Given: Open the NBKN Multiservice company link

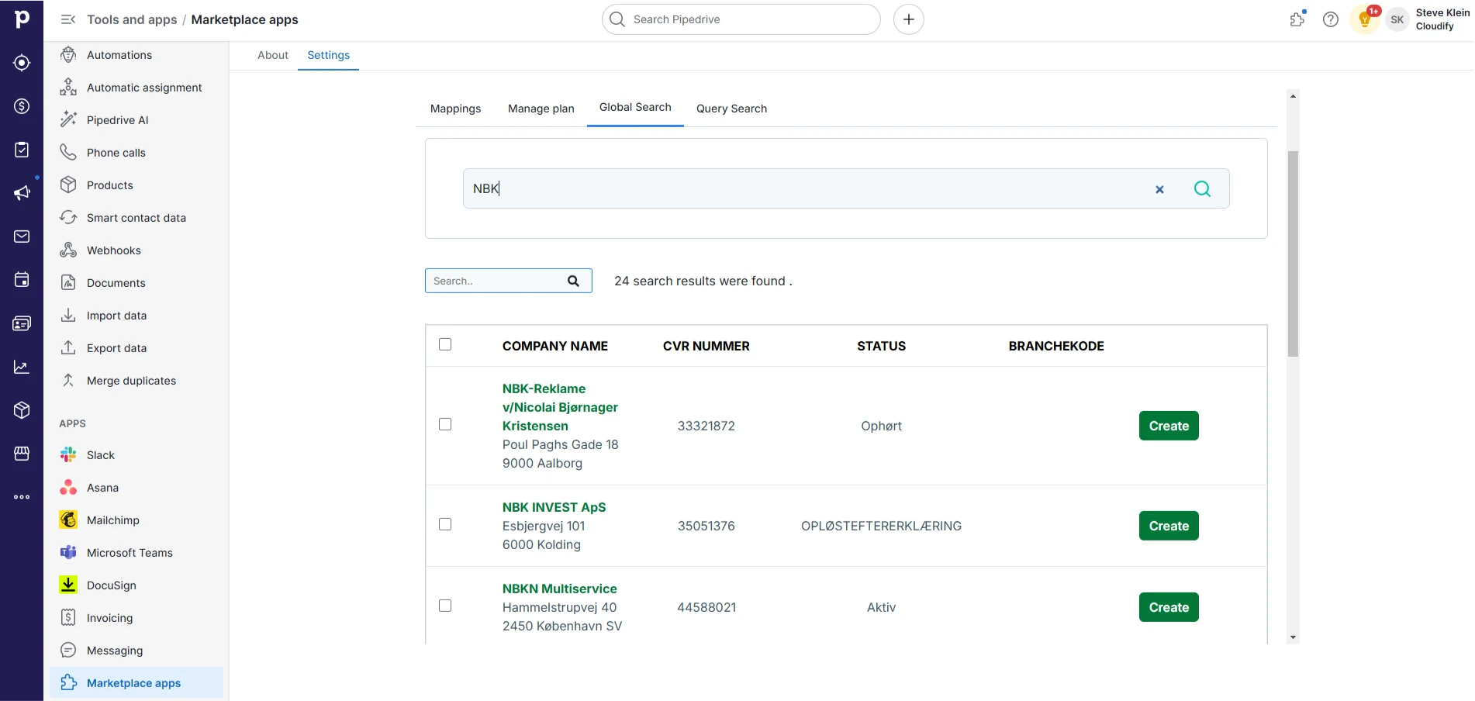Looking at the screenshot, I should pos(559,589).
